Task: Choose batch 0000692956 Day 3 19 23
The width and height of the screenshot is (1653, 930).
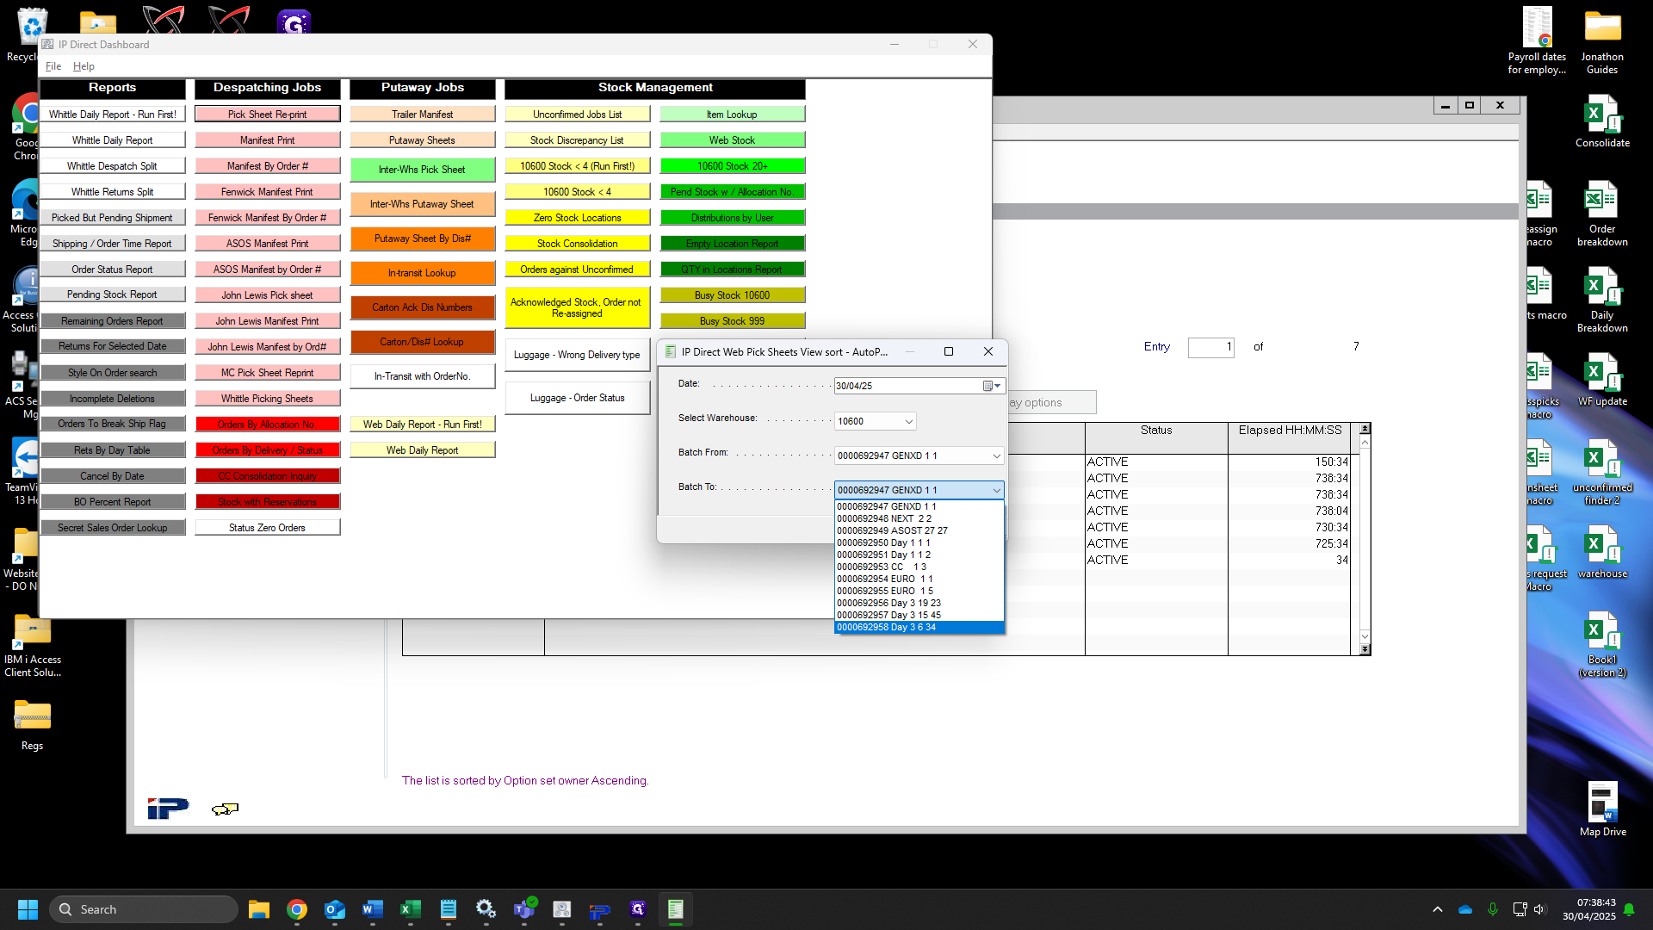Action: click(x=919, y=603)
